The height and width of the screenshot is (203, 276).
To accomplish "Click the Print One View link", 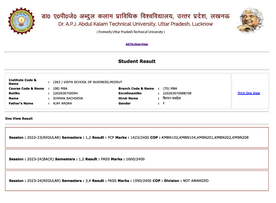I will coord(249,93).
